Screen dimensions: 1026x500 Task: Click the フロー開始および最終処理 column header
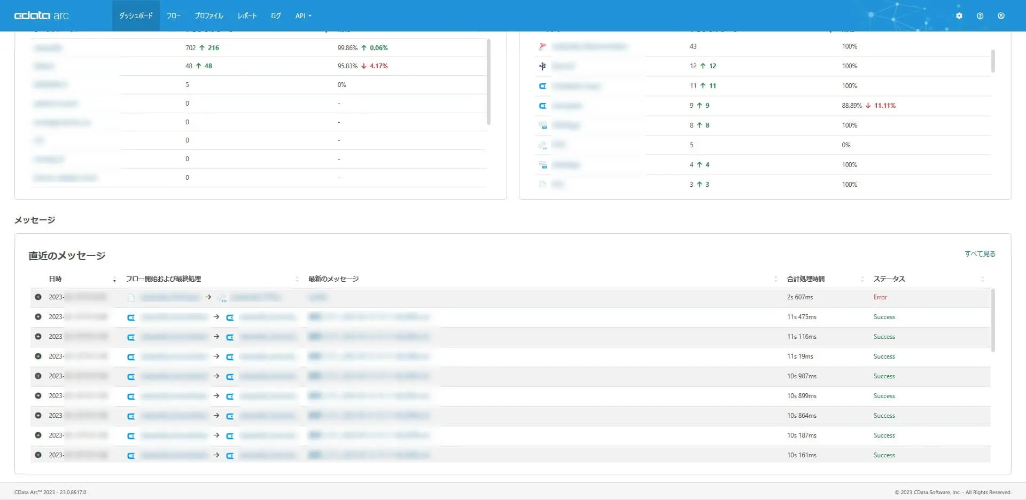click(164, 279)
